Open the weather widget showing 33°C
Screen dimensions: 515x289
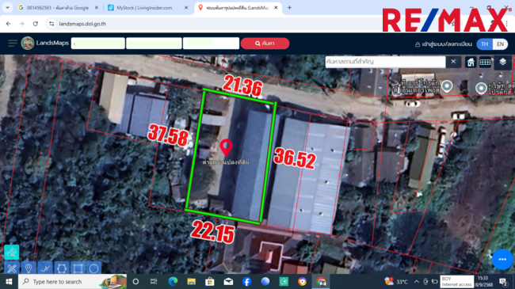click(x=396, y=282)
